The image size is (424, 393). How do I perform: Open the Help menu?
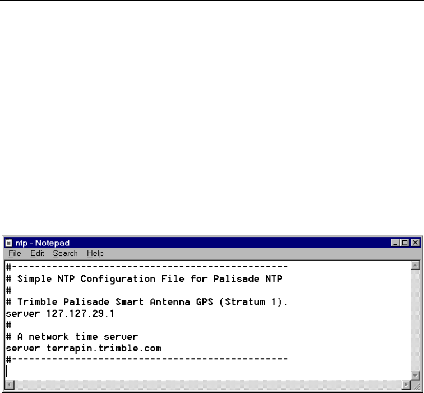click(x=95, y=254)
